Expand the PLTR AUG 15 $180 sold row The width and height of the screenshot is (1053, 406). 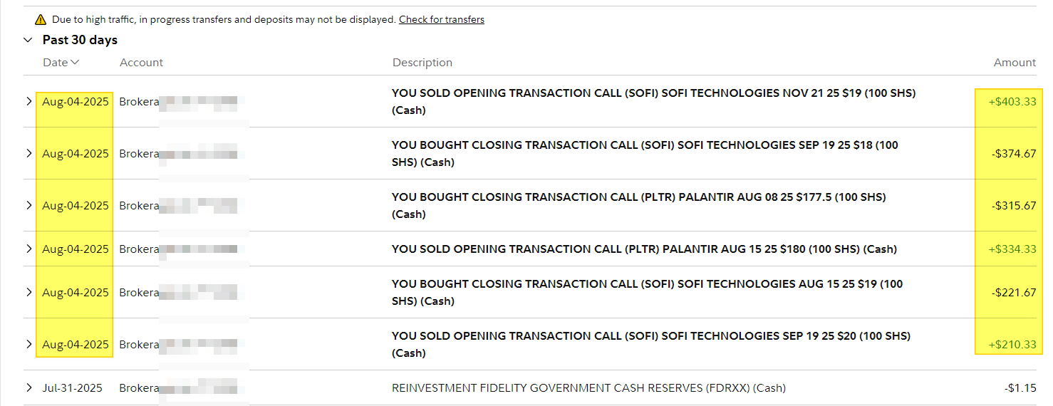pos(29,249)
